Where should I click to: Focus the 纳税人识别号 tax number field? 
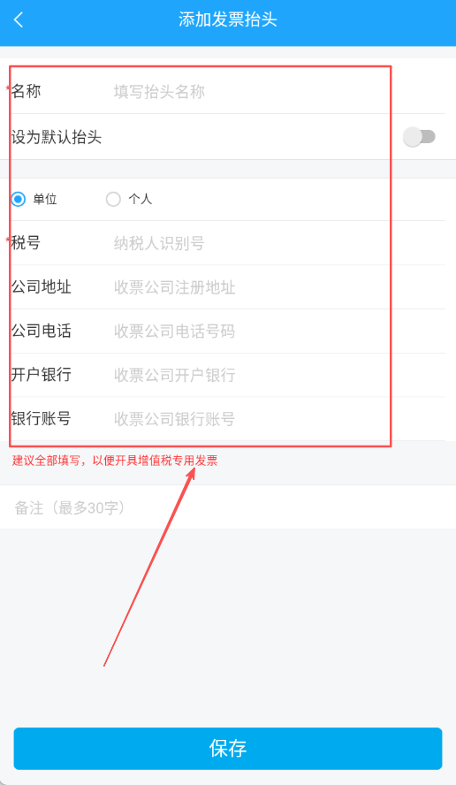(277, 243)
